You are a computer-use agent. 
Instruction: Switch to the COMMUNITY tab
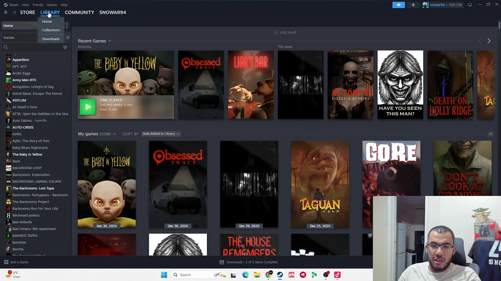[x=79, y=12]
